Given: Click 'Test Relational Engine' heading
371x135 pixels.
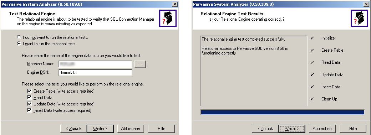Looking at the screenshot, I should (32, 14).
